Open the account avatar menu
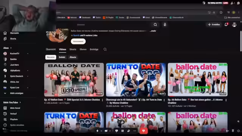This screenshot has height=136, width=242. (x=234, y=25)
